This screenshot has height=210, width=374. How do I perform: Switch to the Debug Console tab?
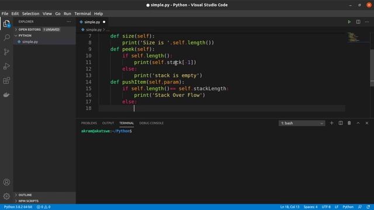pyautogui.click(x=151, y=123)
